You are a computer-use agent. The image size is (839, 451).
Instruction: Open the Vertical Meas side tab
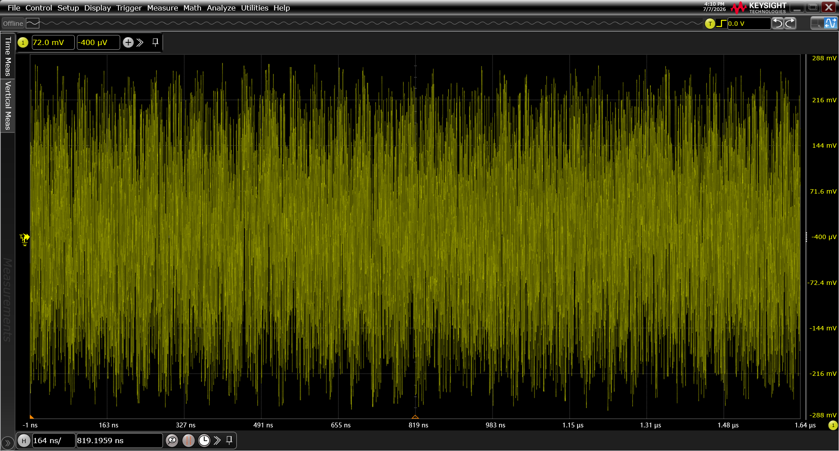pyautogui.click(x=7, y=105)
